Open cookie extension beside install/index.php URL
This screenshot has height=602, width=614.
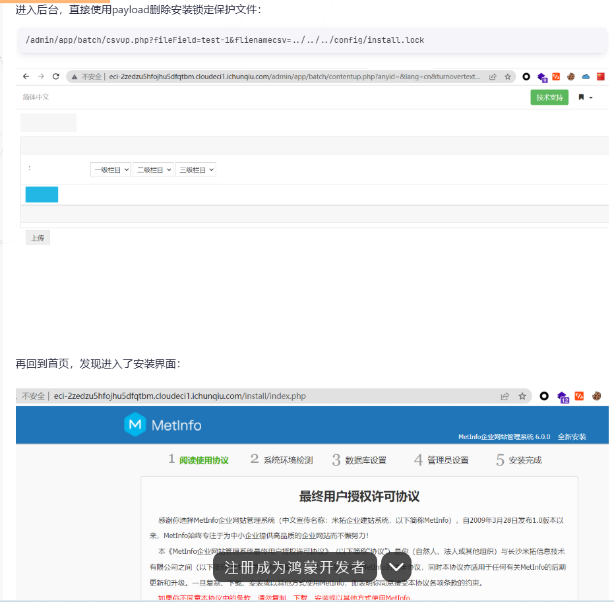click(x=596, y=396)
